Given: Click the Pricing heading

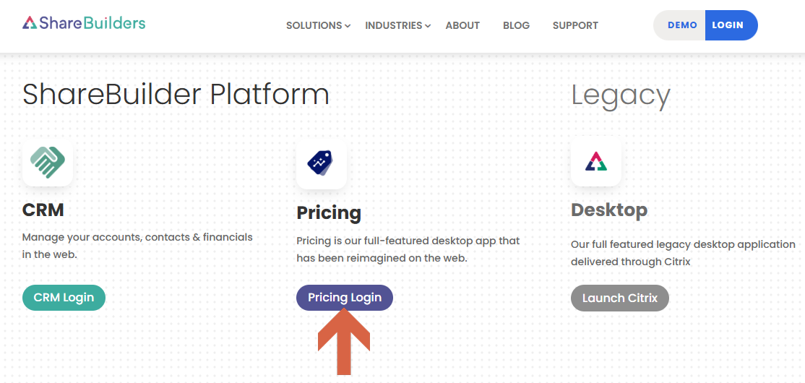Looking at the screenshot, I should tap(329, 213).
